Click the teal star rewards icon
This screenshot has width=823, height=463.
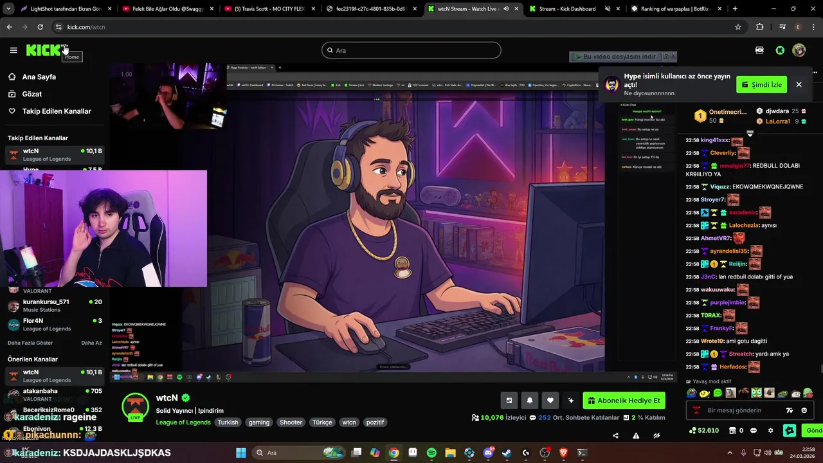790,430
